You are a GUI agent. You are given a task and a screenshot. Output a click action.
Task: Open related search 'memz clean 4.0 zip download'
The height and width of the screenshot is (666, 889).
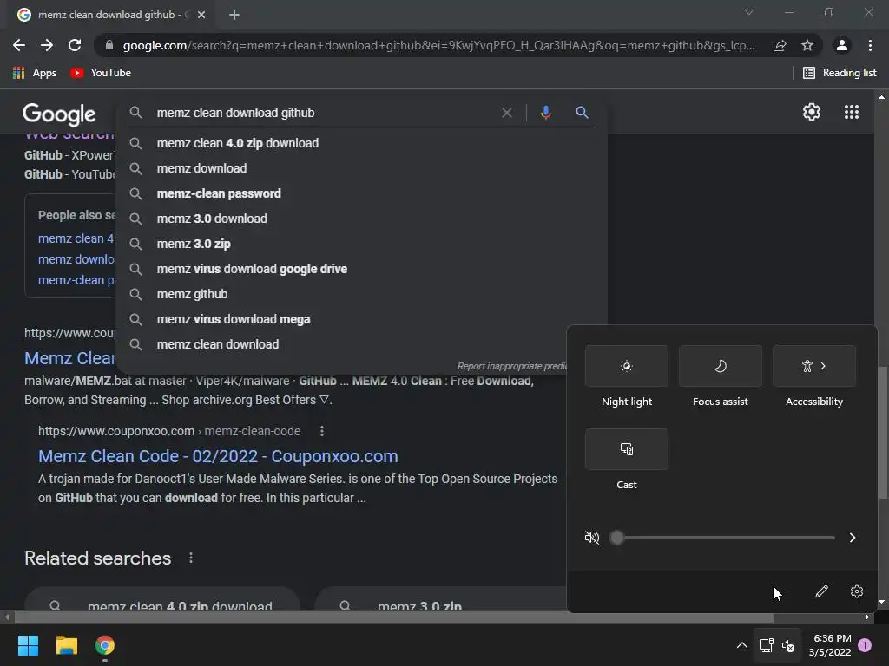pyautogui.click(x=162, y=600)
